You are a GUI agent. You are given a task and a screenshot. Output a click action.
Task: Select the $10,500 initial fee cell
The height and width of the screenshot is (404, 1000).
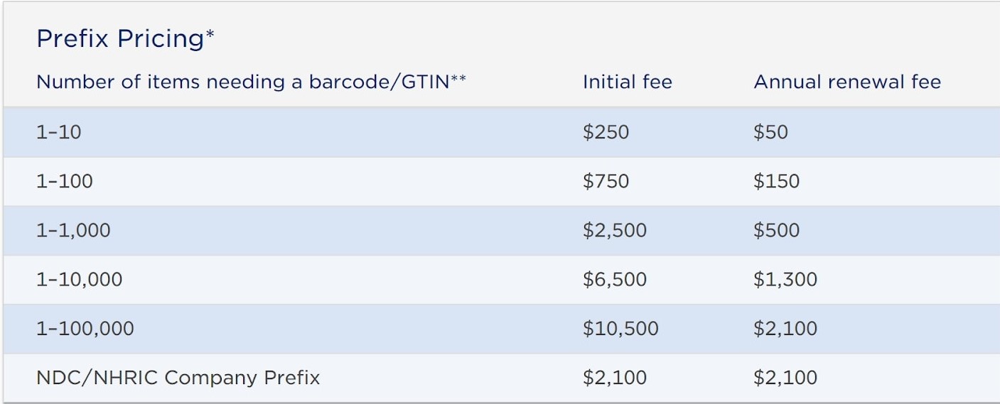620,328
